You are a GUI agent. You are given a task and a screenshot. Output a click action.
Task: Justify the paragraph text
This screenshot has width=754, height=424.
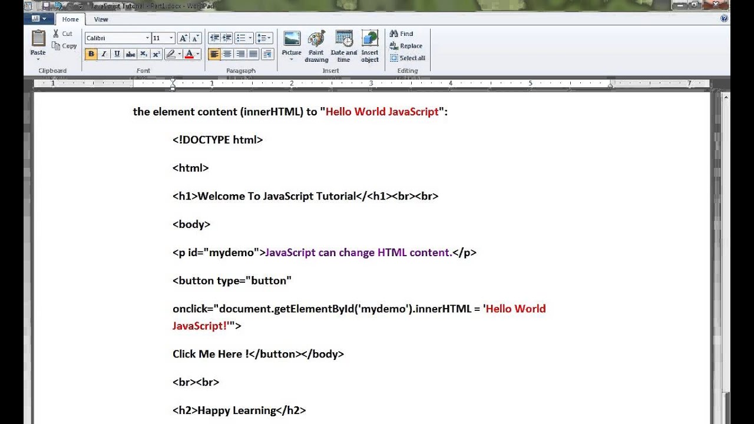(x=253, y=54)
